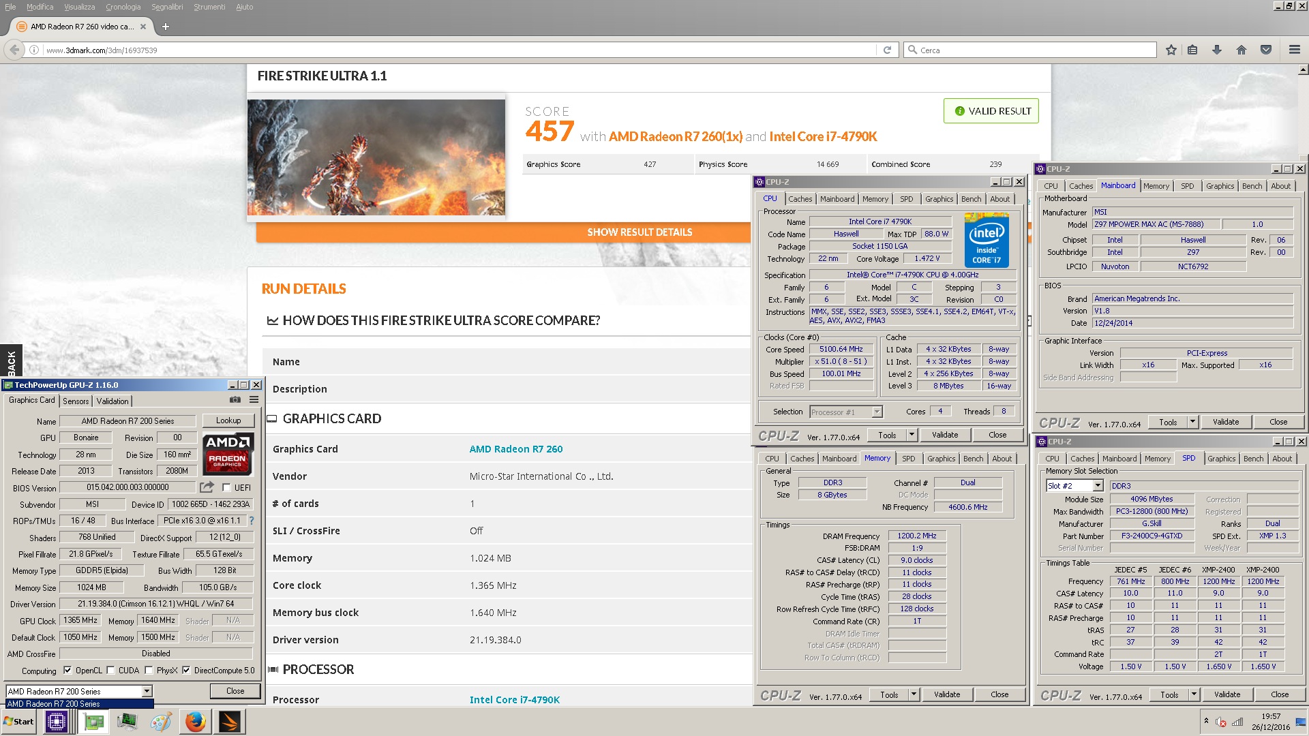This screenshot has height=736, width=1309.
Task: Toggle the CUDA checkbox
Action: pos(110,670)
